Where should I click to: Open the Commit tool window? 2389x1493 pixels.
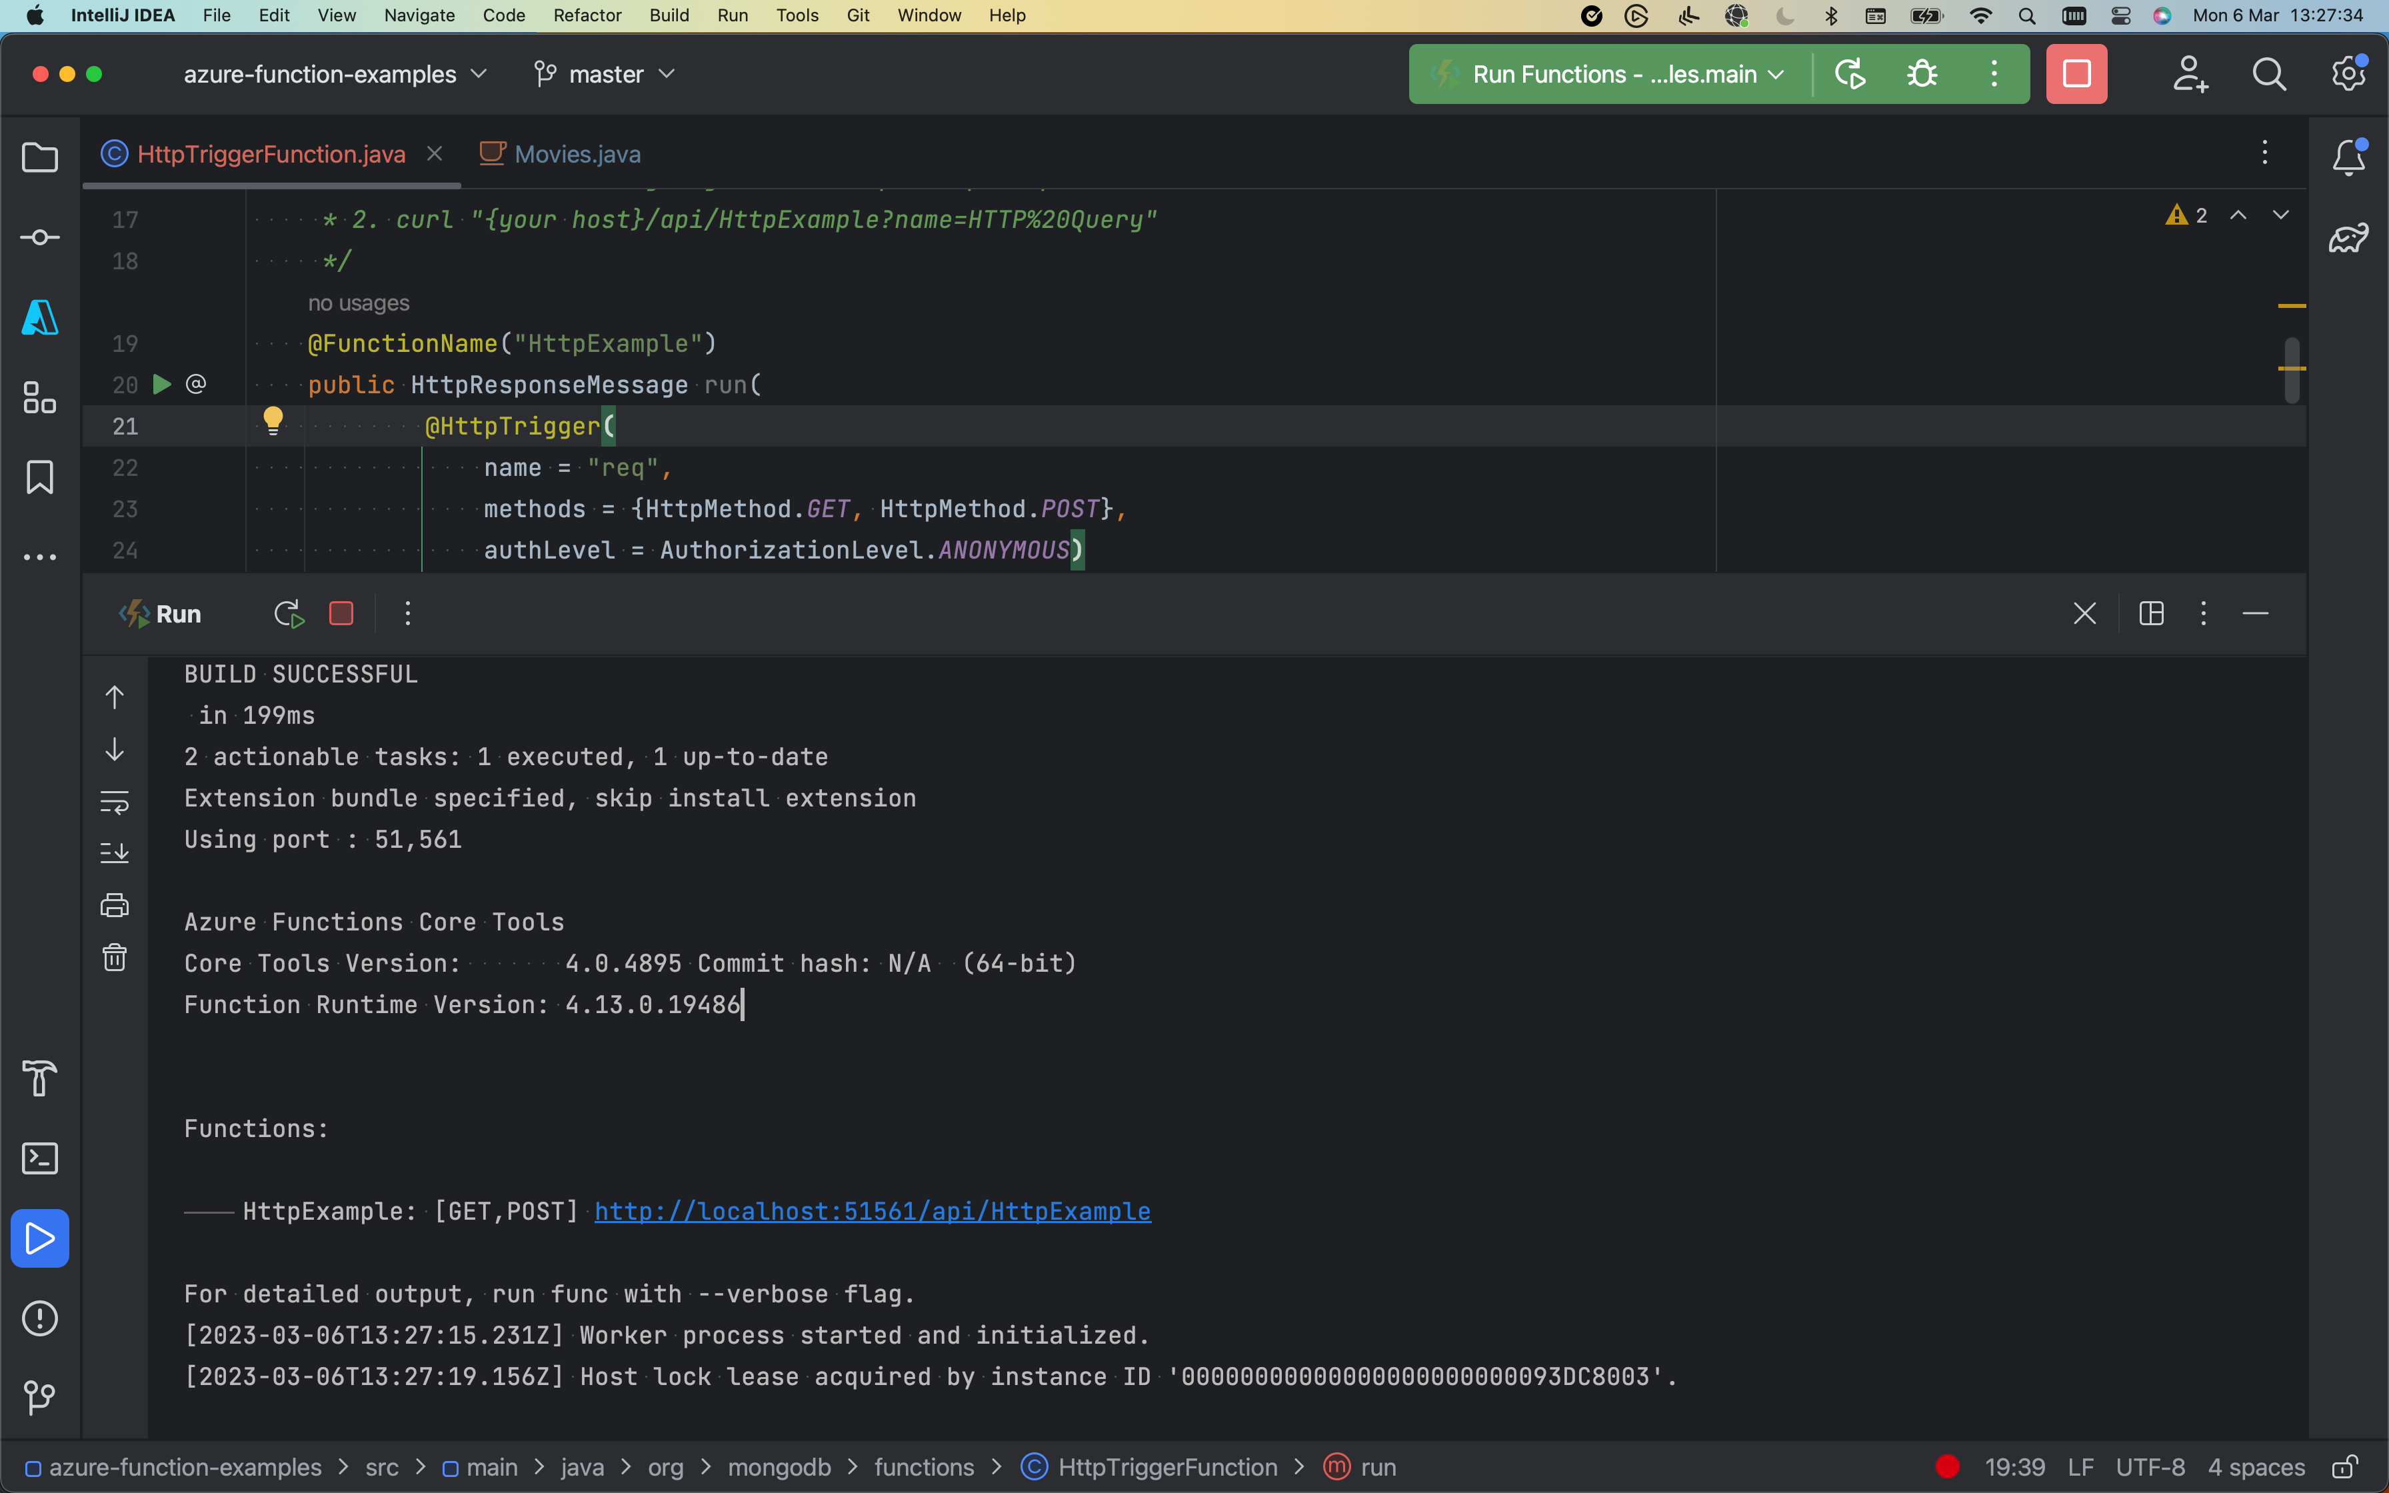[x=39, y=237]
